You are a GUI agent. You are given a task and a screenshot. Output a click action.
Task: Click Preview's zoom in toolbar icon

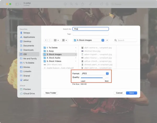tap(76, 4)
